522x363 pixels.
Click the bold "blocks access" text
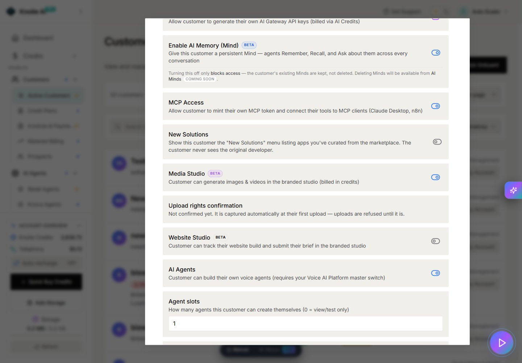(x=225, y=73)
